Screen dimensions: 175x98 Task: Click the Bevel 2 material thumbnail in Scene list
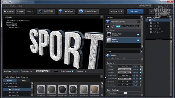pos(109,40)
